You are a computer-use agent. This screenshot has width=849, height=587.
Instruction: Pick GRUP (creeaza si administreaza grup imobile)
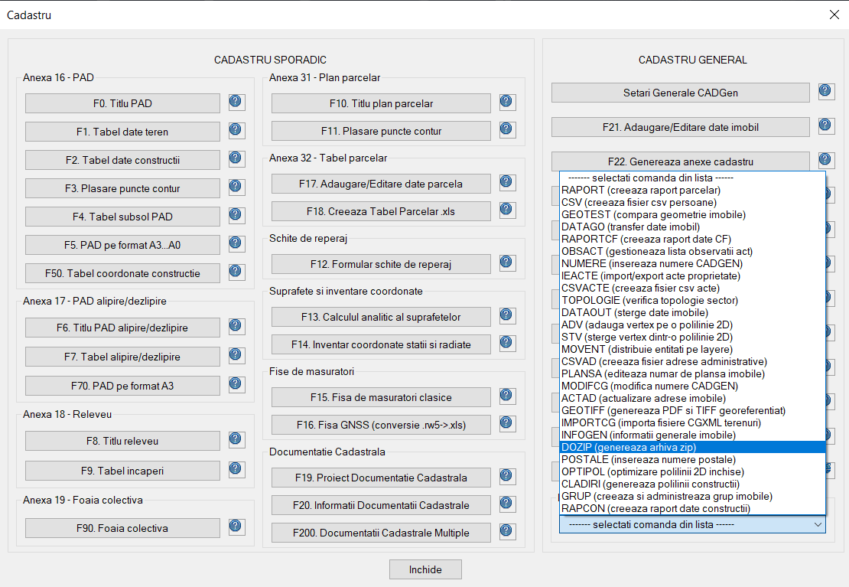tap(692, 497)
